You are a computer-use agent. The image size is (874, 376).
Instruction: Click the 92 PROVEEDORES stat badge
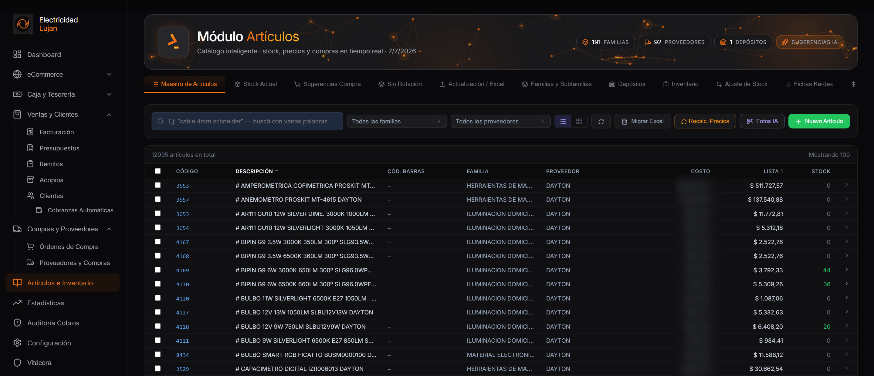pyautogui.click(x=675, y=42)
